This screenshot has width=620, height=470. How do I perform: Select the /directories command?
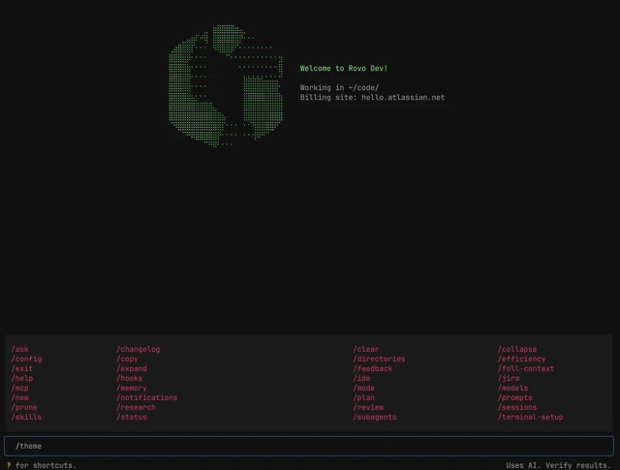tap(379, 359)
